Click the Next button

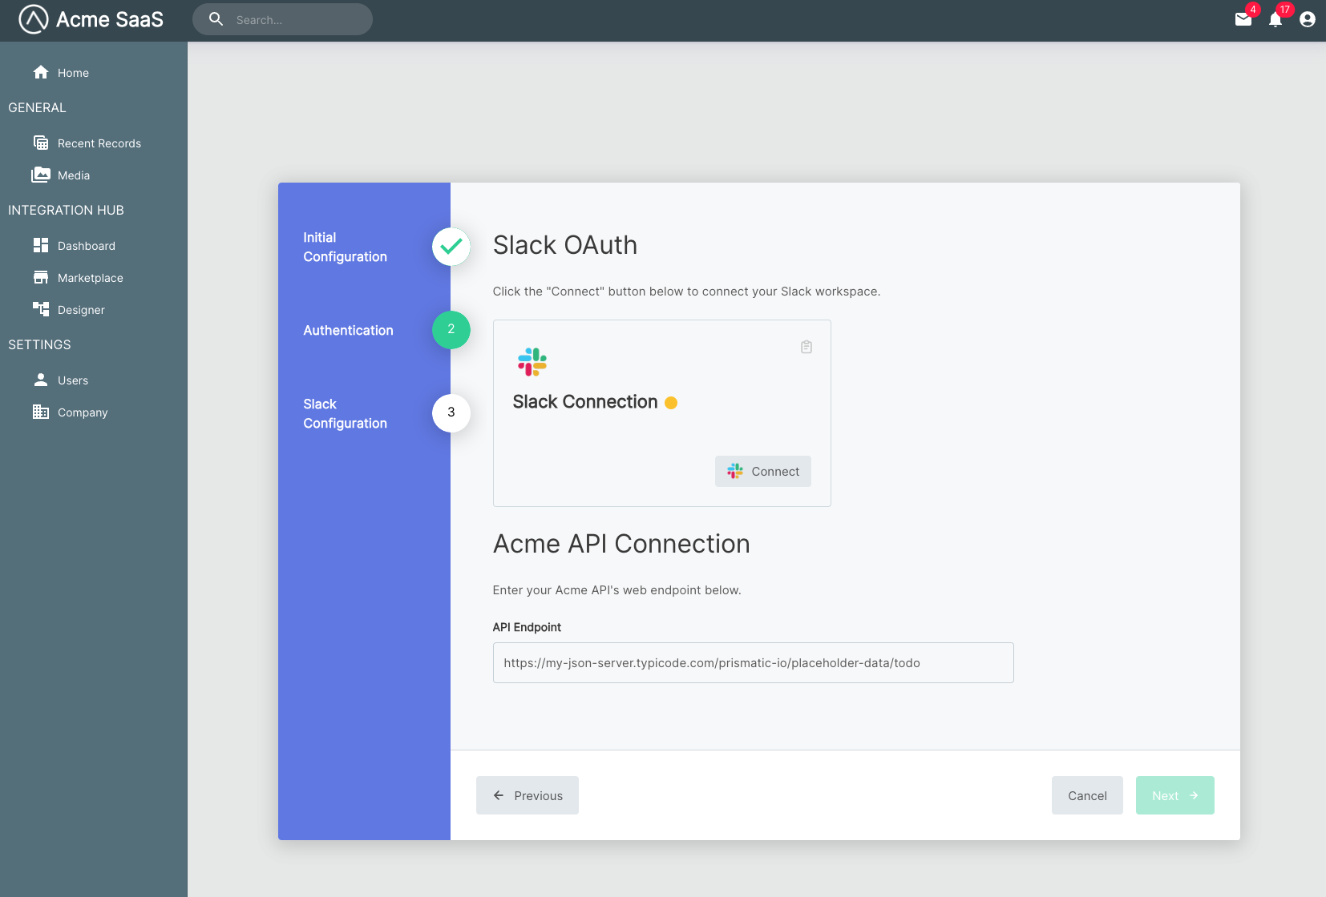click(1175, 795)
